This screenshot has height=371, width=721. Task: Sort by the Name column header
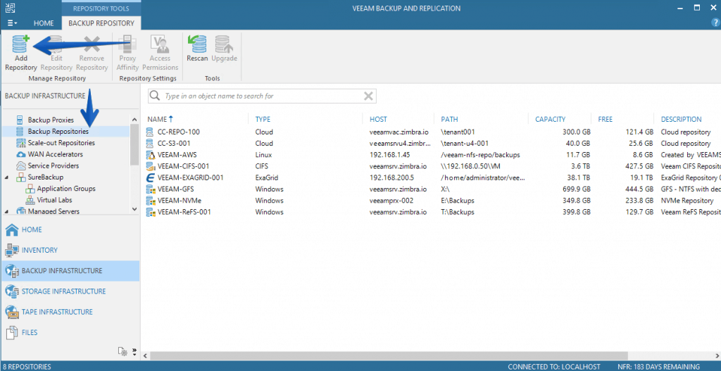pos(157,120)
